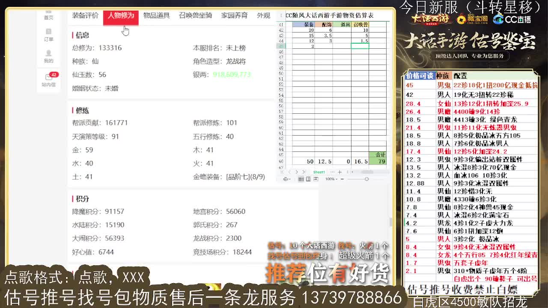Image resolution: width=548 pixels, height=308 pixels.
Task: Click price list row 4.2 男龙 4珍1化2子虚大力龙
Action: [471, 223]
